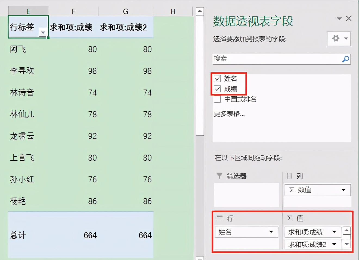Screen dimensions: 359x260
Task: Open the 求和项:成绩 value field dropdown
Action: tap(334, 232)
